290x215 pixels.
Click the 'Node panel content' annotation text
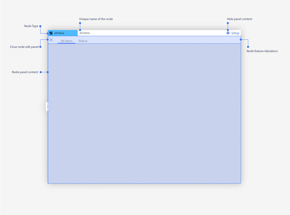click(25, 72)
